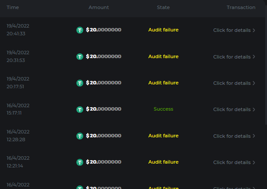Click the green Success status label
The height and width of the screenshot is (189, 267).
163,109
